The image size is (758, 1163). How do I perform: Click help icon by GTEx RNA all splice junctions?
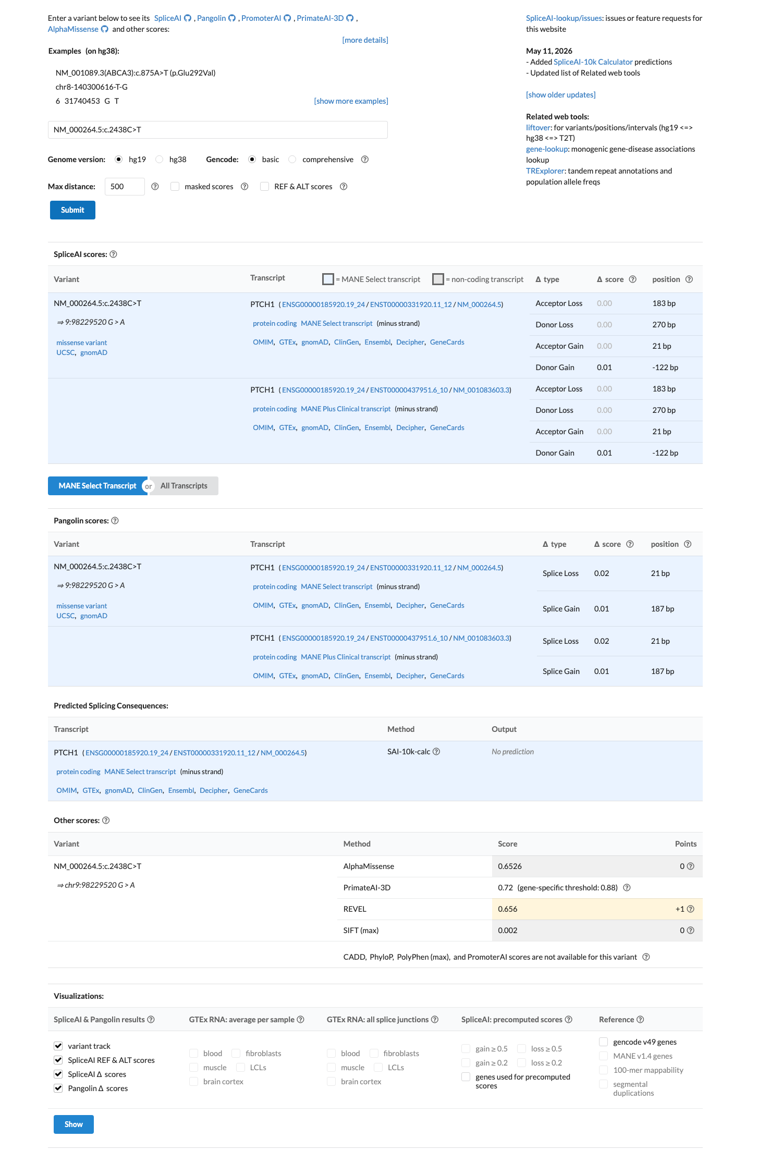(435, 1020)
